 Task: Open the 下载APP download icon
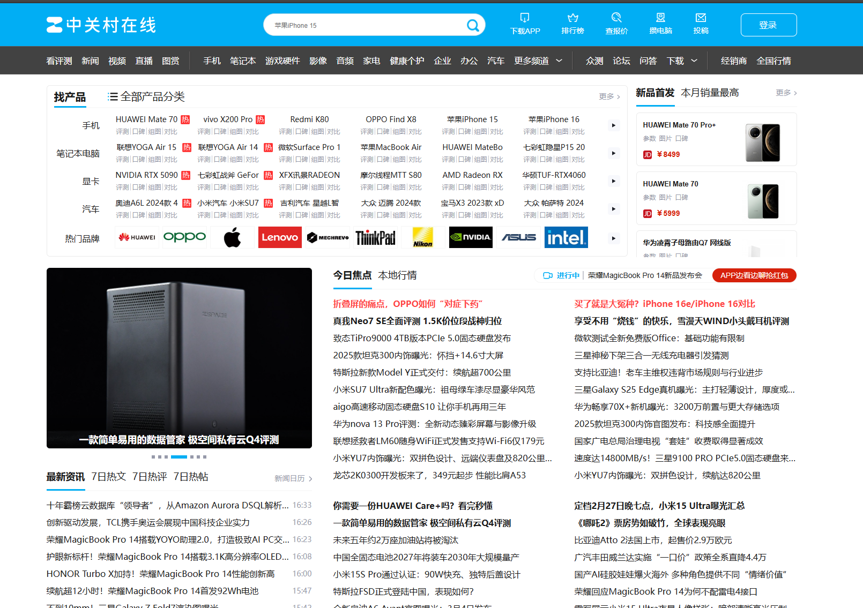click(525, 18)
